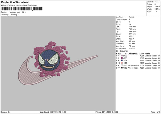
Task: Click Wilcom EmbroideryStudio Level 3 Advanced text
Action: pos(19,5)
